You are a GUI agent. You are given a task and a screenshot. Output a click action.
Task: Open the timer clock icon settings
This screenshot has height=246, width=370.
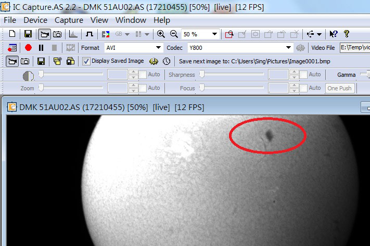coord(167,61)
